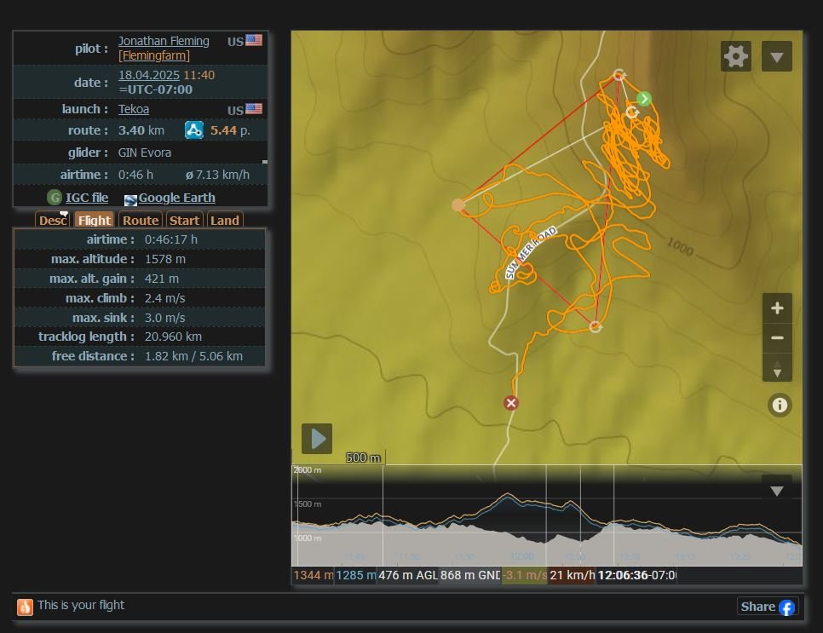Switch to the Desc tab

(53, 220)
